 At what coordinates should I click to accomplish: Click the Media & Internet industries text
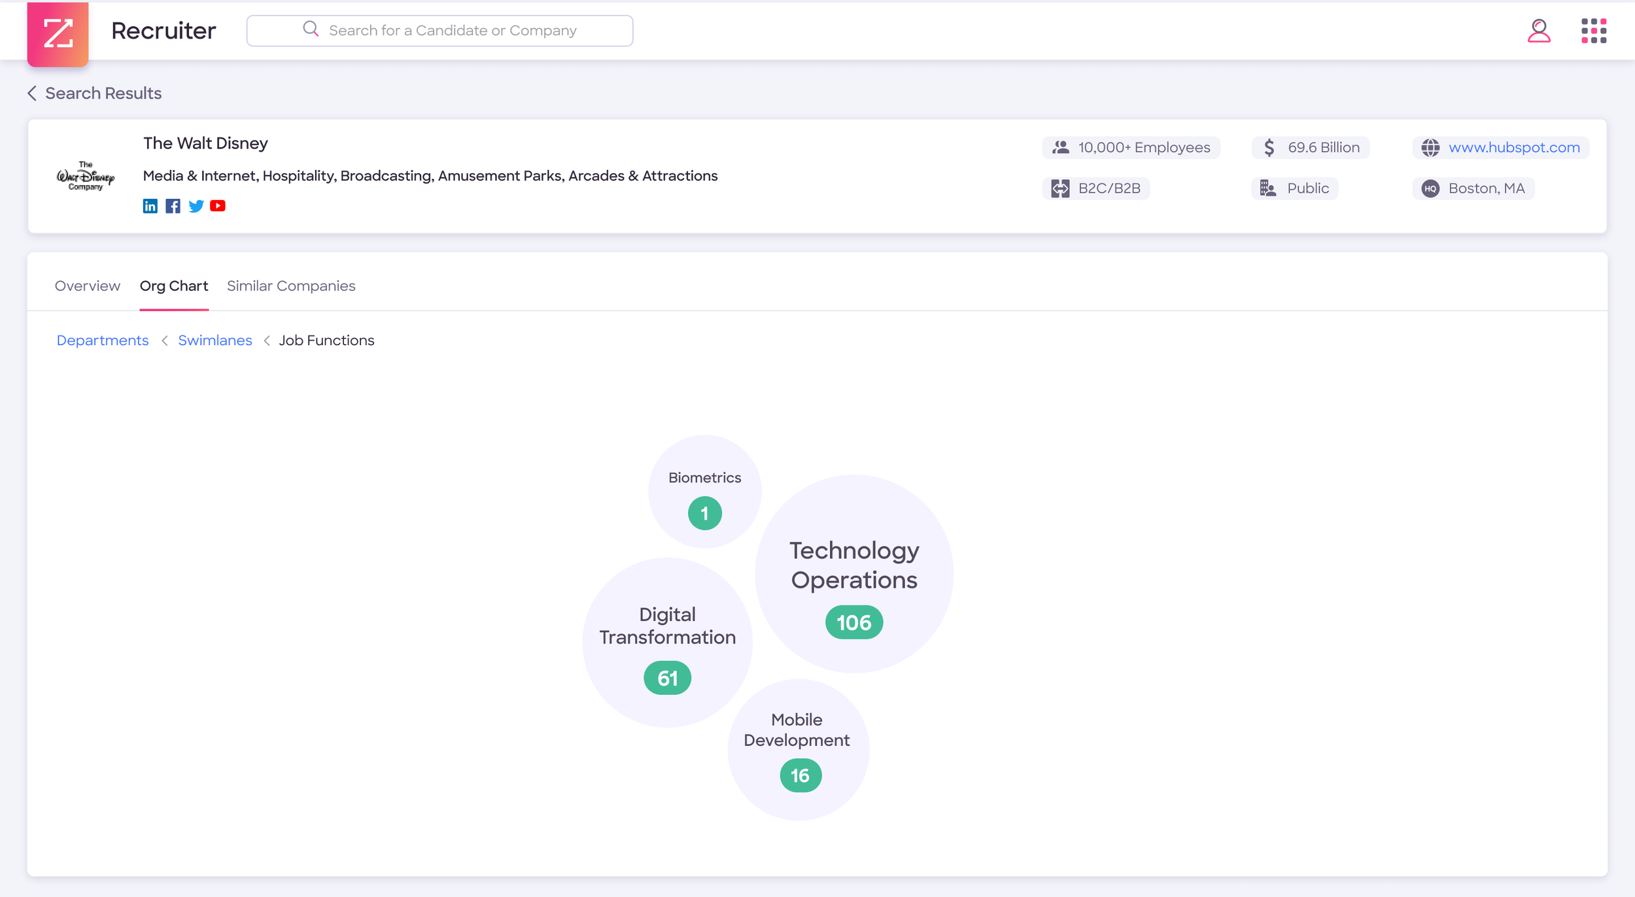[x=430, y=176]
